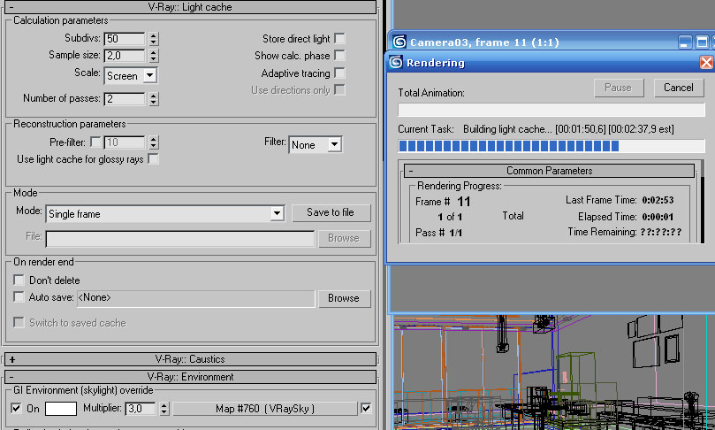The image size is (715, 430).
Task: Open the Filter dropdown set to None
Action: [316, 145]
